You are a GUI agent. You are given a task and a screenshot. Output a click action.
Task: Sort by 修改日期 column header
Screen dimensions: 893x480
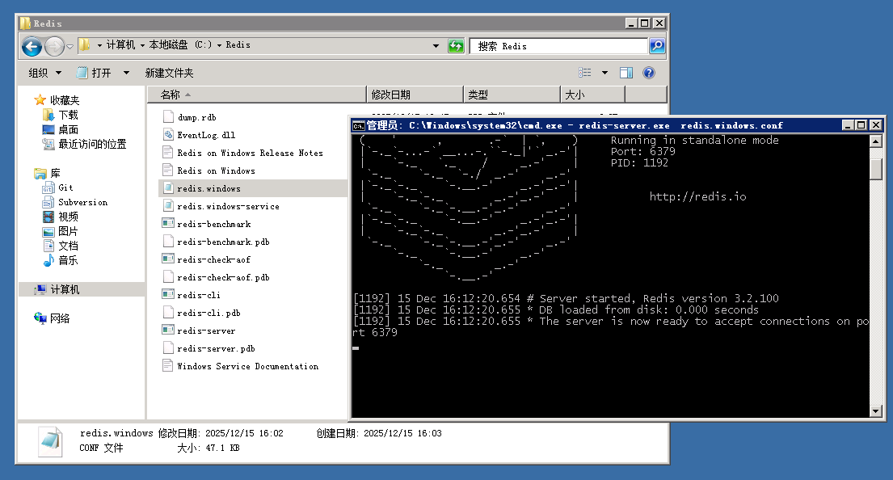[415, 95]
